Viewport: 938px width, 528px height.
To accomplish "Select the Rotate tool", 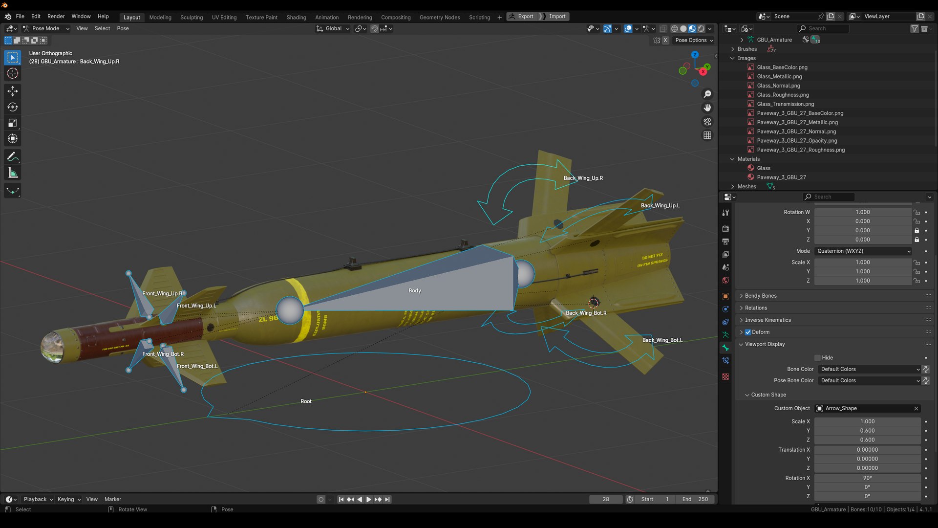I will [13, 107].
